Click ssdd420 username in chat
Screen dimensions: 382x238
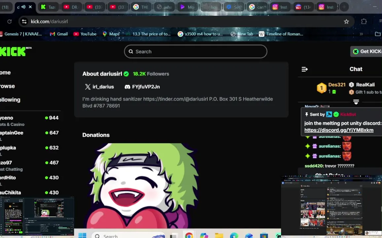[x=314, y=166]
